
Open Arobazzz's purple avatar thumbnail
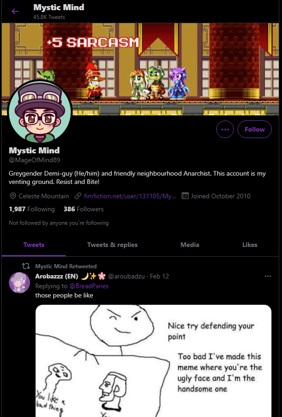tap(19, 283)
